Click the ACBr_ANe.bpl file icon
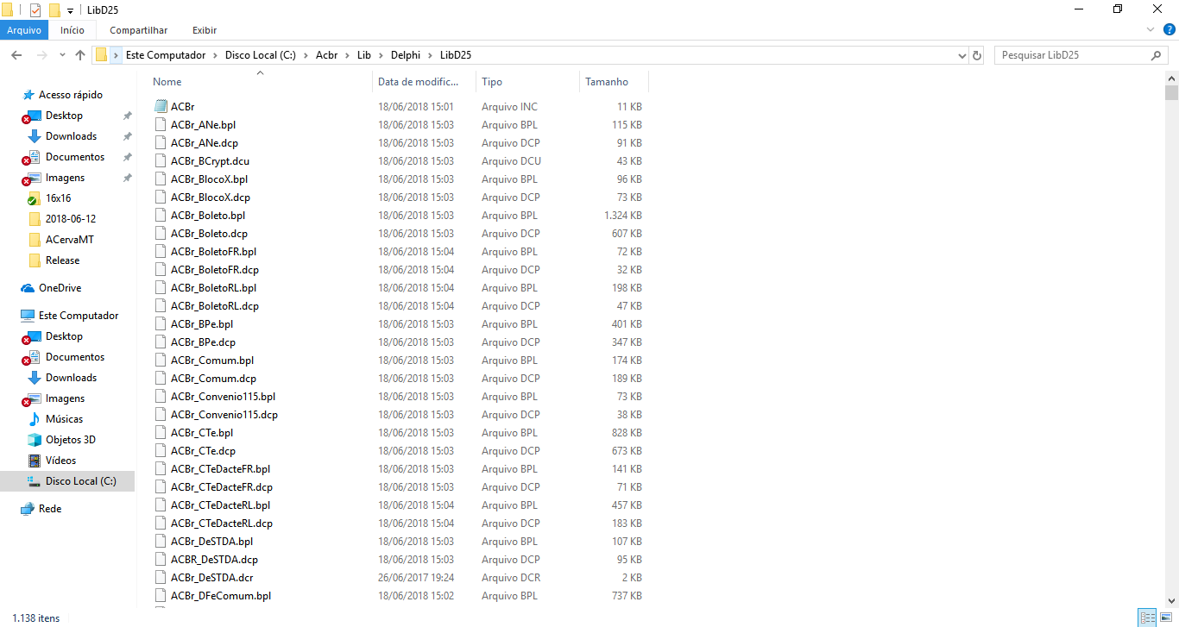The image size is (1179, 627). [x=160, y=125]
